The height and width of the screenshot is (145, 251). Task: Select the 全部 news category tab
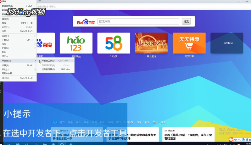point(54,122)
